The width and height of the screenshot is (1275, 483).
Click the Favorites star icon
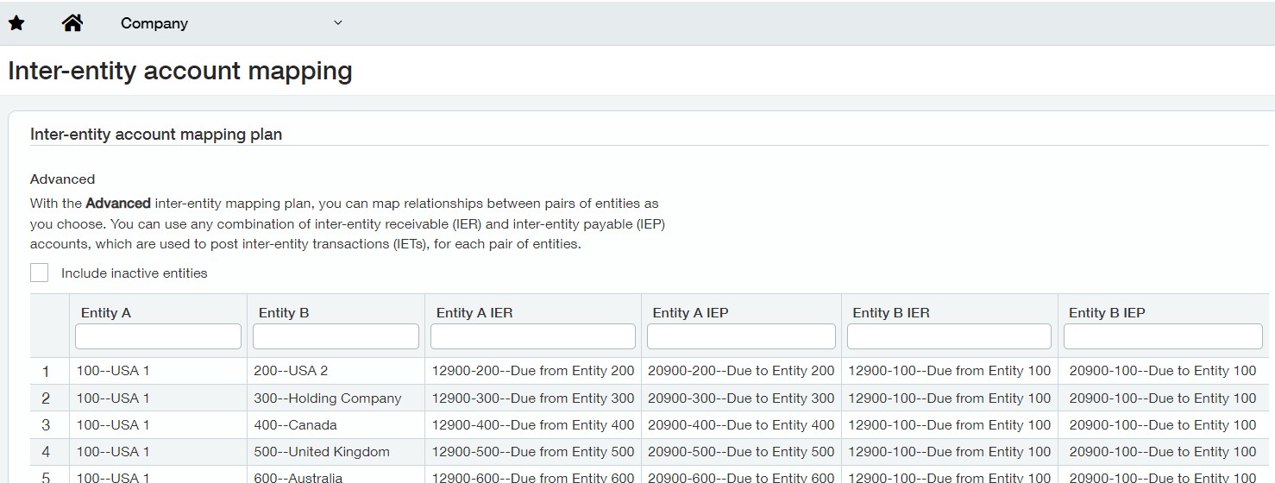16,23
